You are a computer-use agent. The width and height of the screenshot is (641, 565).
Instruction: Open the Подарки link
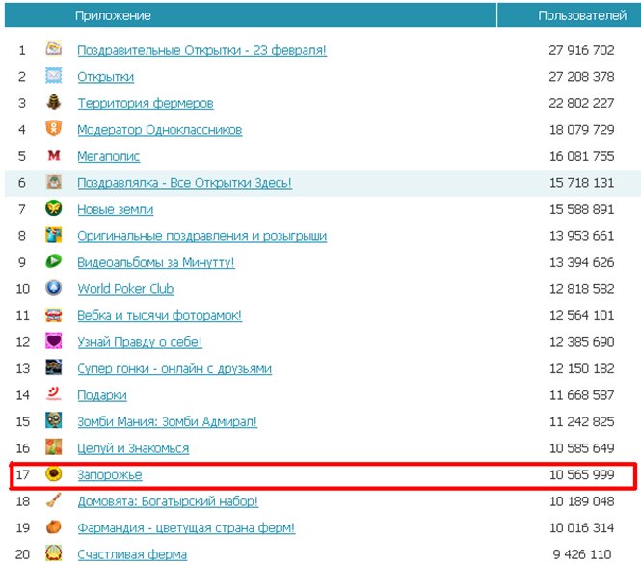click(x=102, y=395)
